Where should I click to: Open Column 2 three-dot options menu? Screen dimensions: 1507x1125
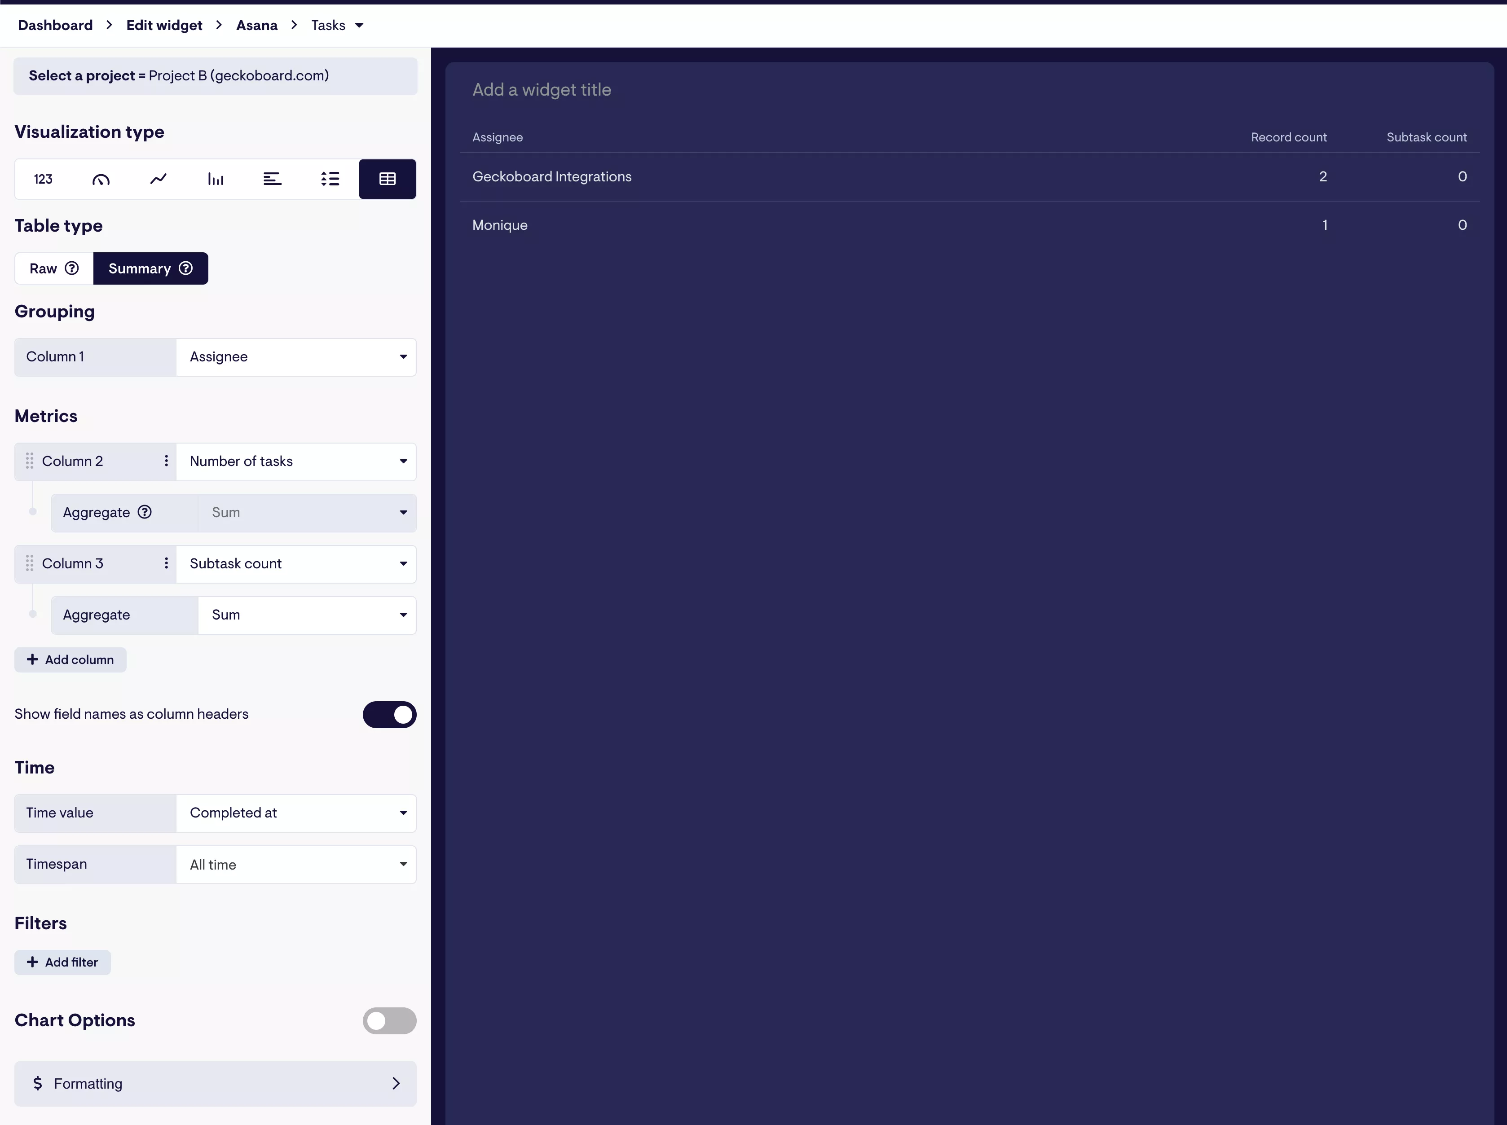(166, 461)
